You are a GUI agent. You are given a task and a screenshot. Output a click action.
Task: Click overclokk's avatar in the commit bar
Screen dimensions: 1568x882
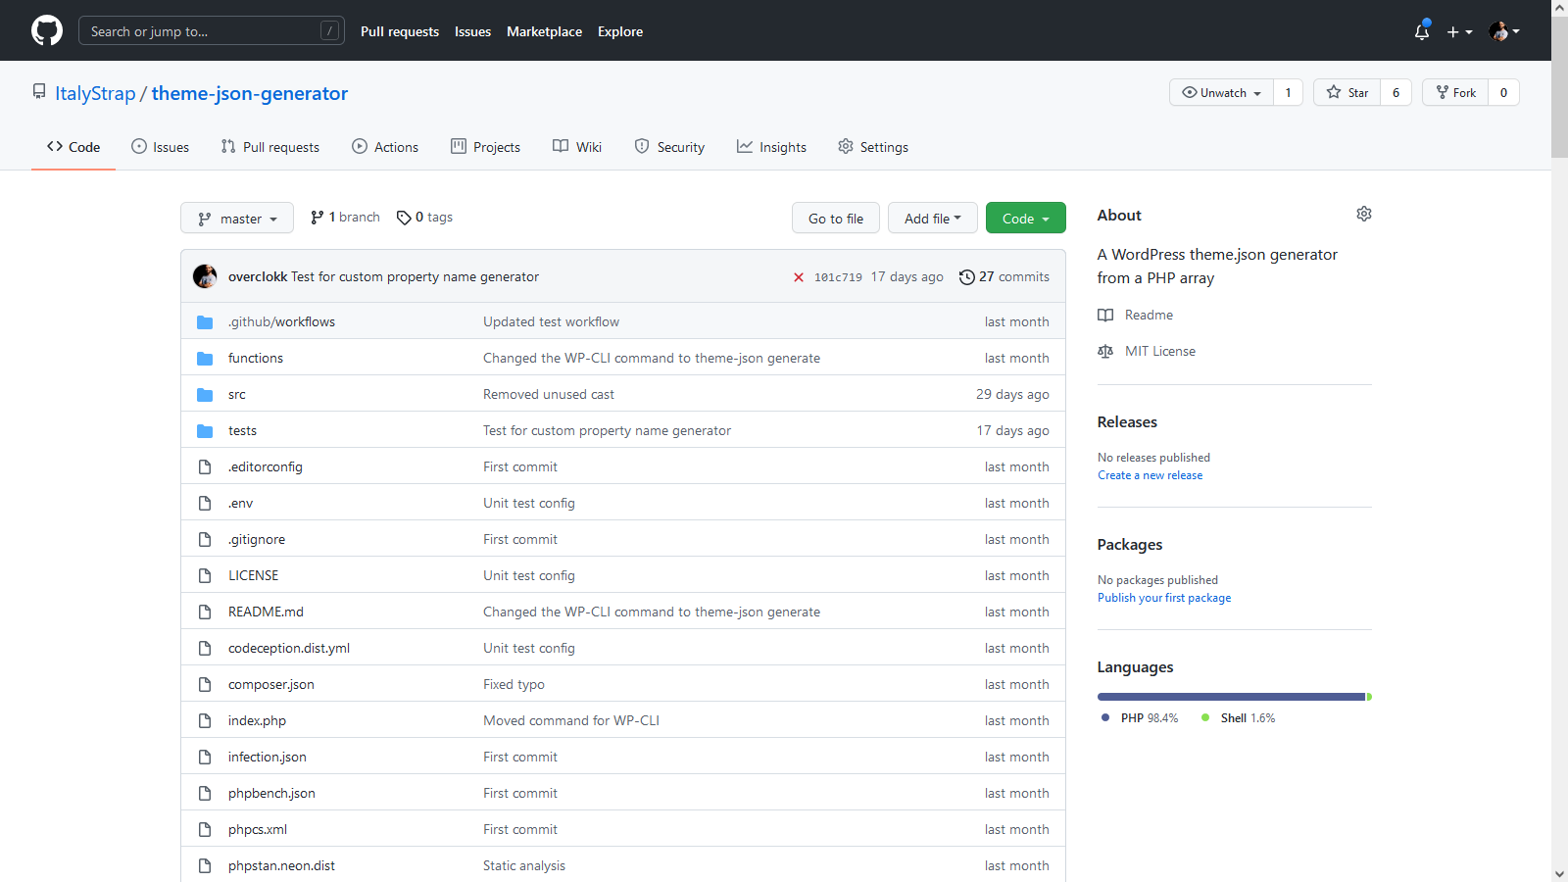point(205,276)
